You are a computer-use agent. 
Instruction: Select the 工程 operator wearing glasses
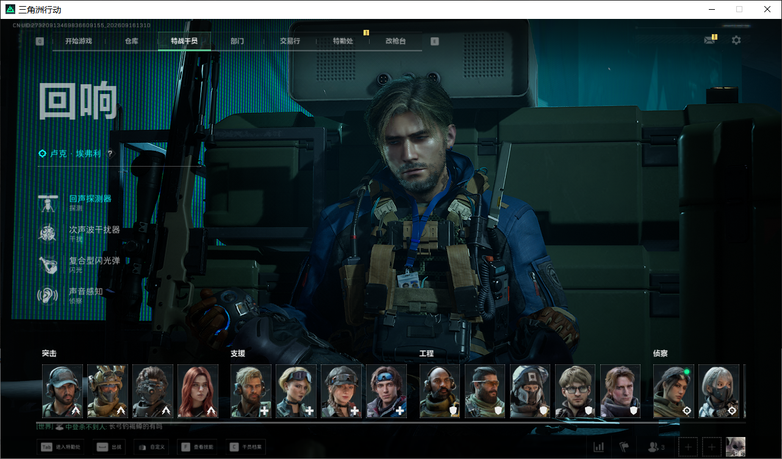coord(575,391)
